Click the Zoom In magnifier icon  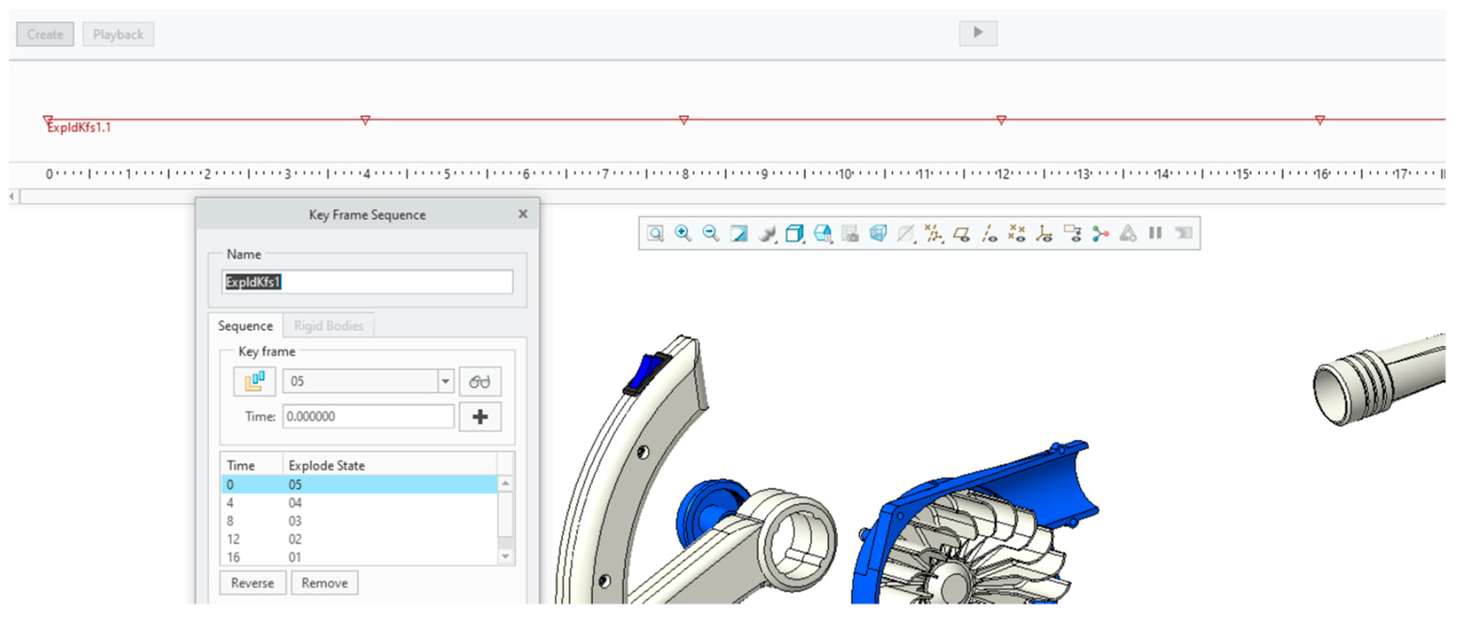pyautogui.click(x=683, y=234)
